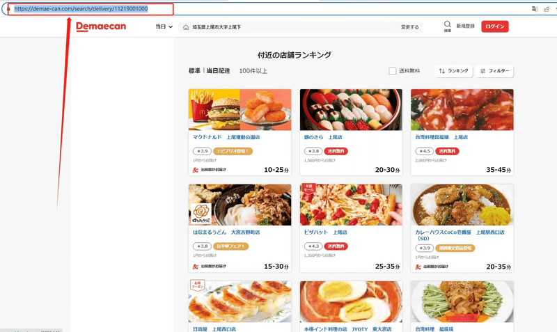
Task: Go to 新規登録 sign-up
Action: click(465, 26)
